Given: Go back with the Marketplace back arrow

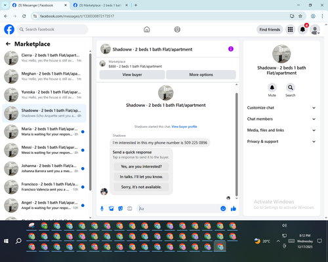Looking at the screenshot, I should point(8,44).
